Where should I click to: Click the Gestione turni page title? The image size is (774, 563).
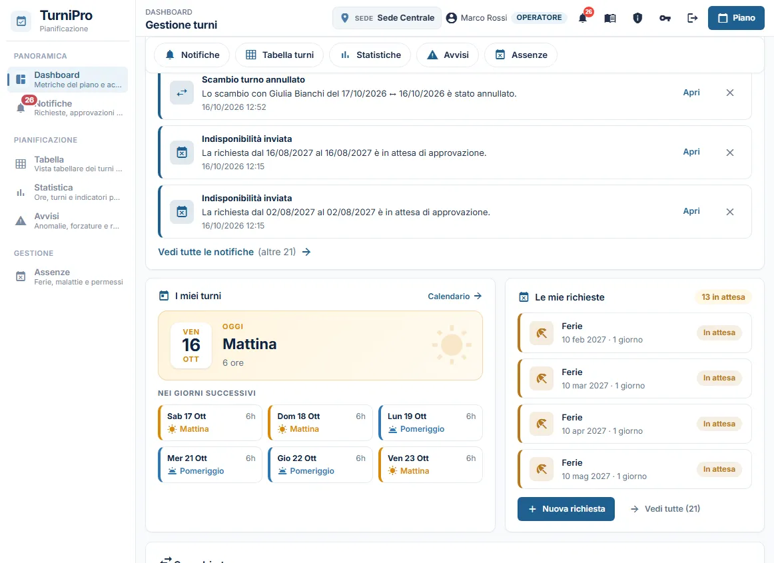pos(181,25)
